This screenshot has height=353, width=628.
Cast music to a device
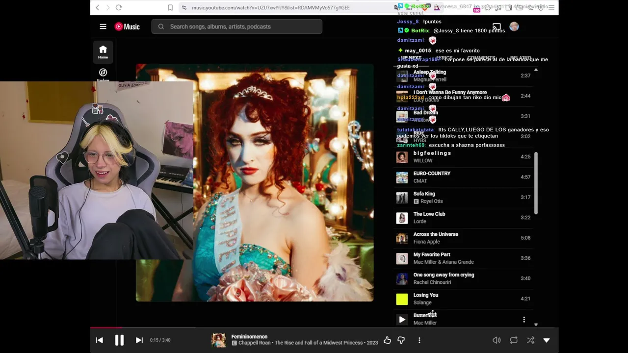(x=497, y=26)
